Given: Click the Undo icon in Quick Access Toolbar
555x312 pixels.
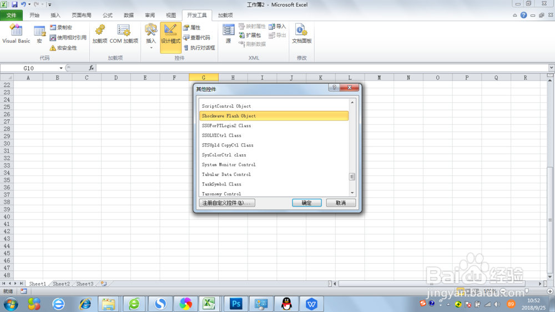Looking at the screenshot, I should coord(23,4).
